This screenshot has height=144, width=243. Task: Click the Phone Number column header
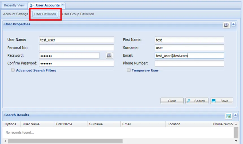[222, 124]
